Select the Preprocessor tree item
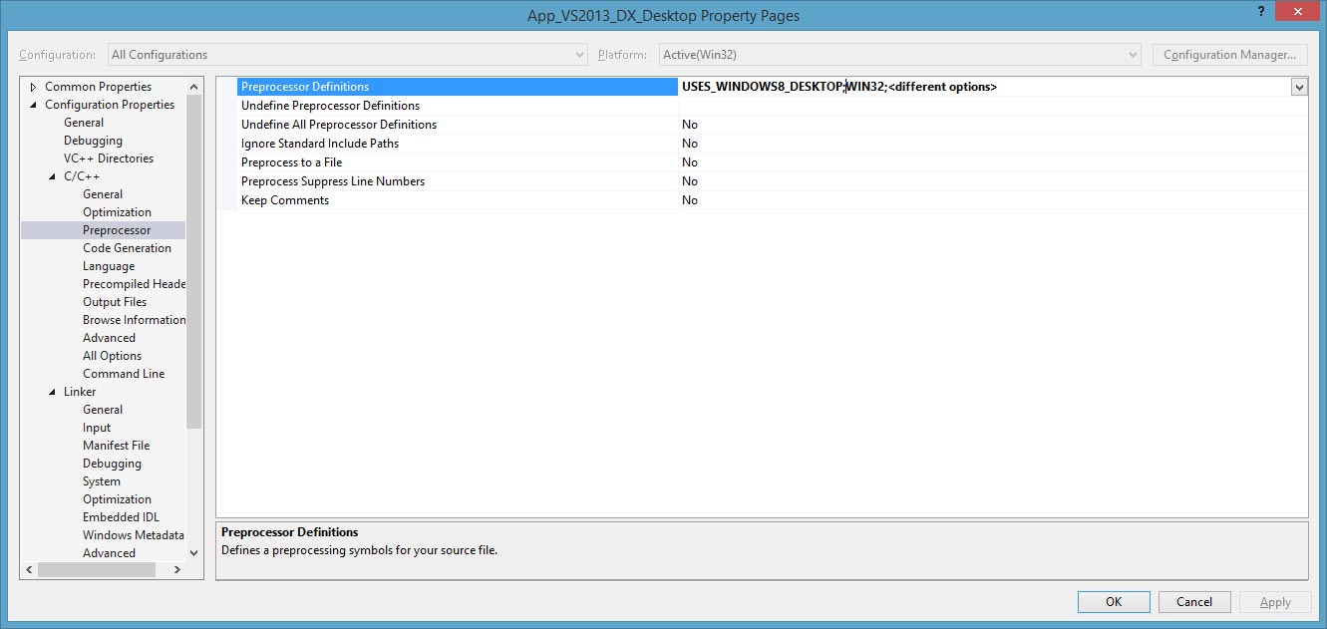Viewport: 1327px width, 629px height. click(x=117, y=230)
